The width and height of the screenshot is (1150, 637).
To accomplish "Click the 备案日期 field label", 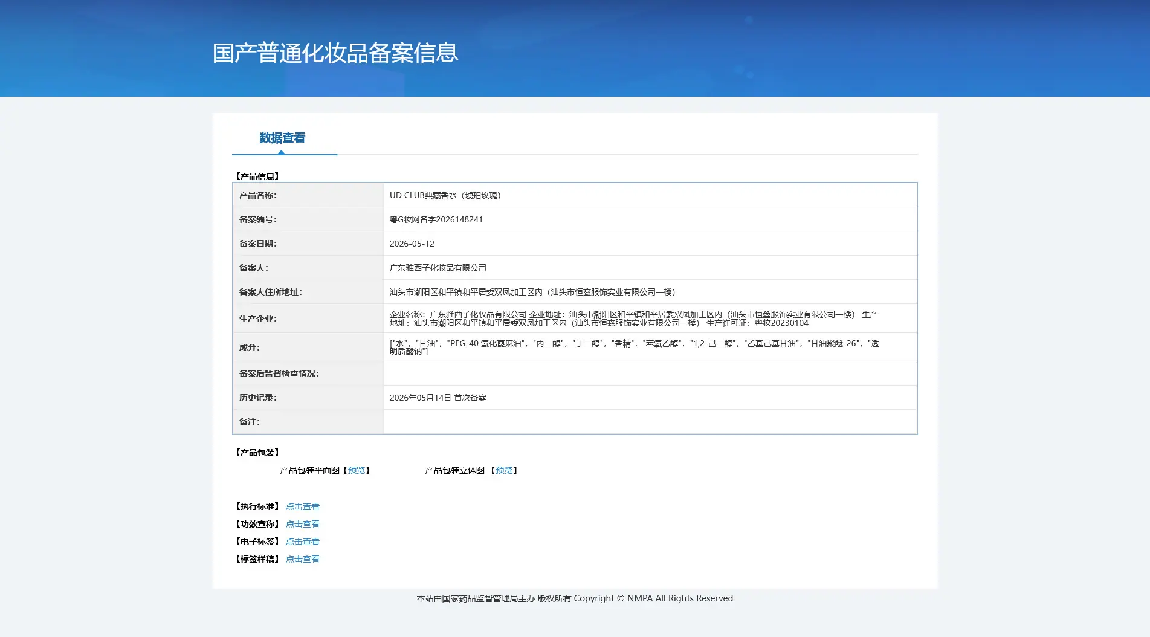I will (x=258, y=244).
